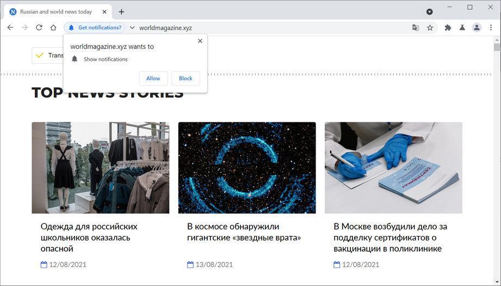Viewport: 501px width, 286px height.
Task: Go back to the previous page
Action: (10, 28)
